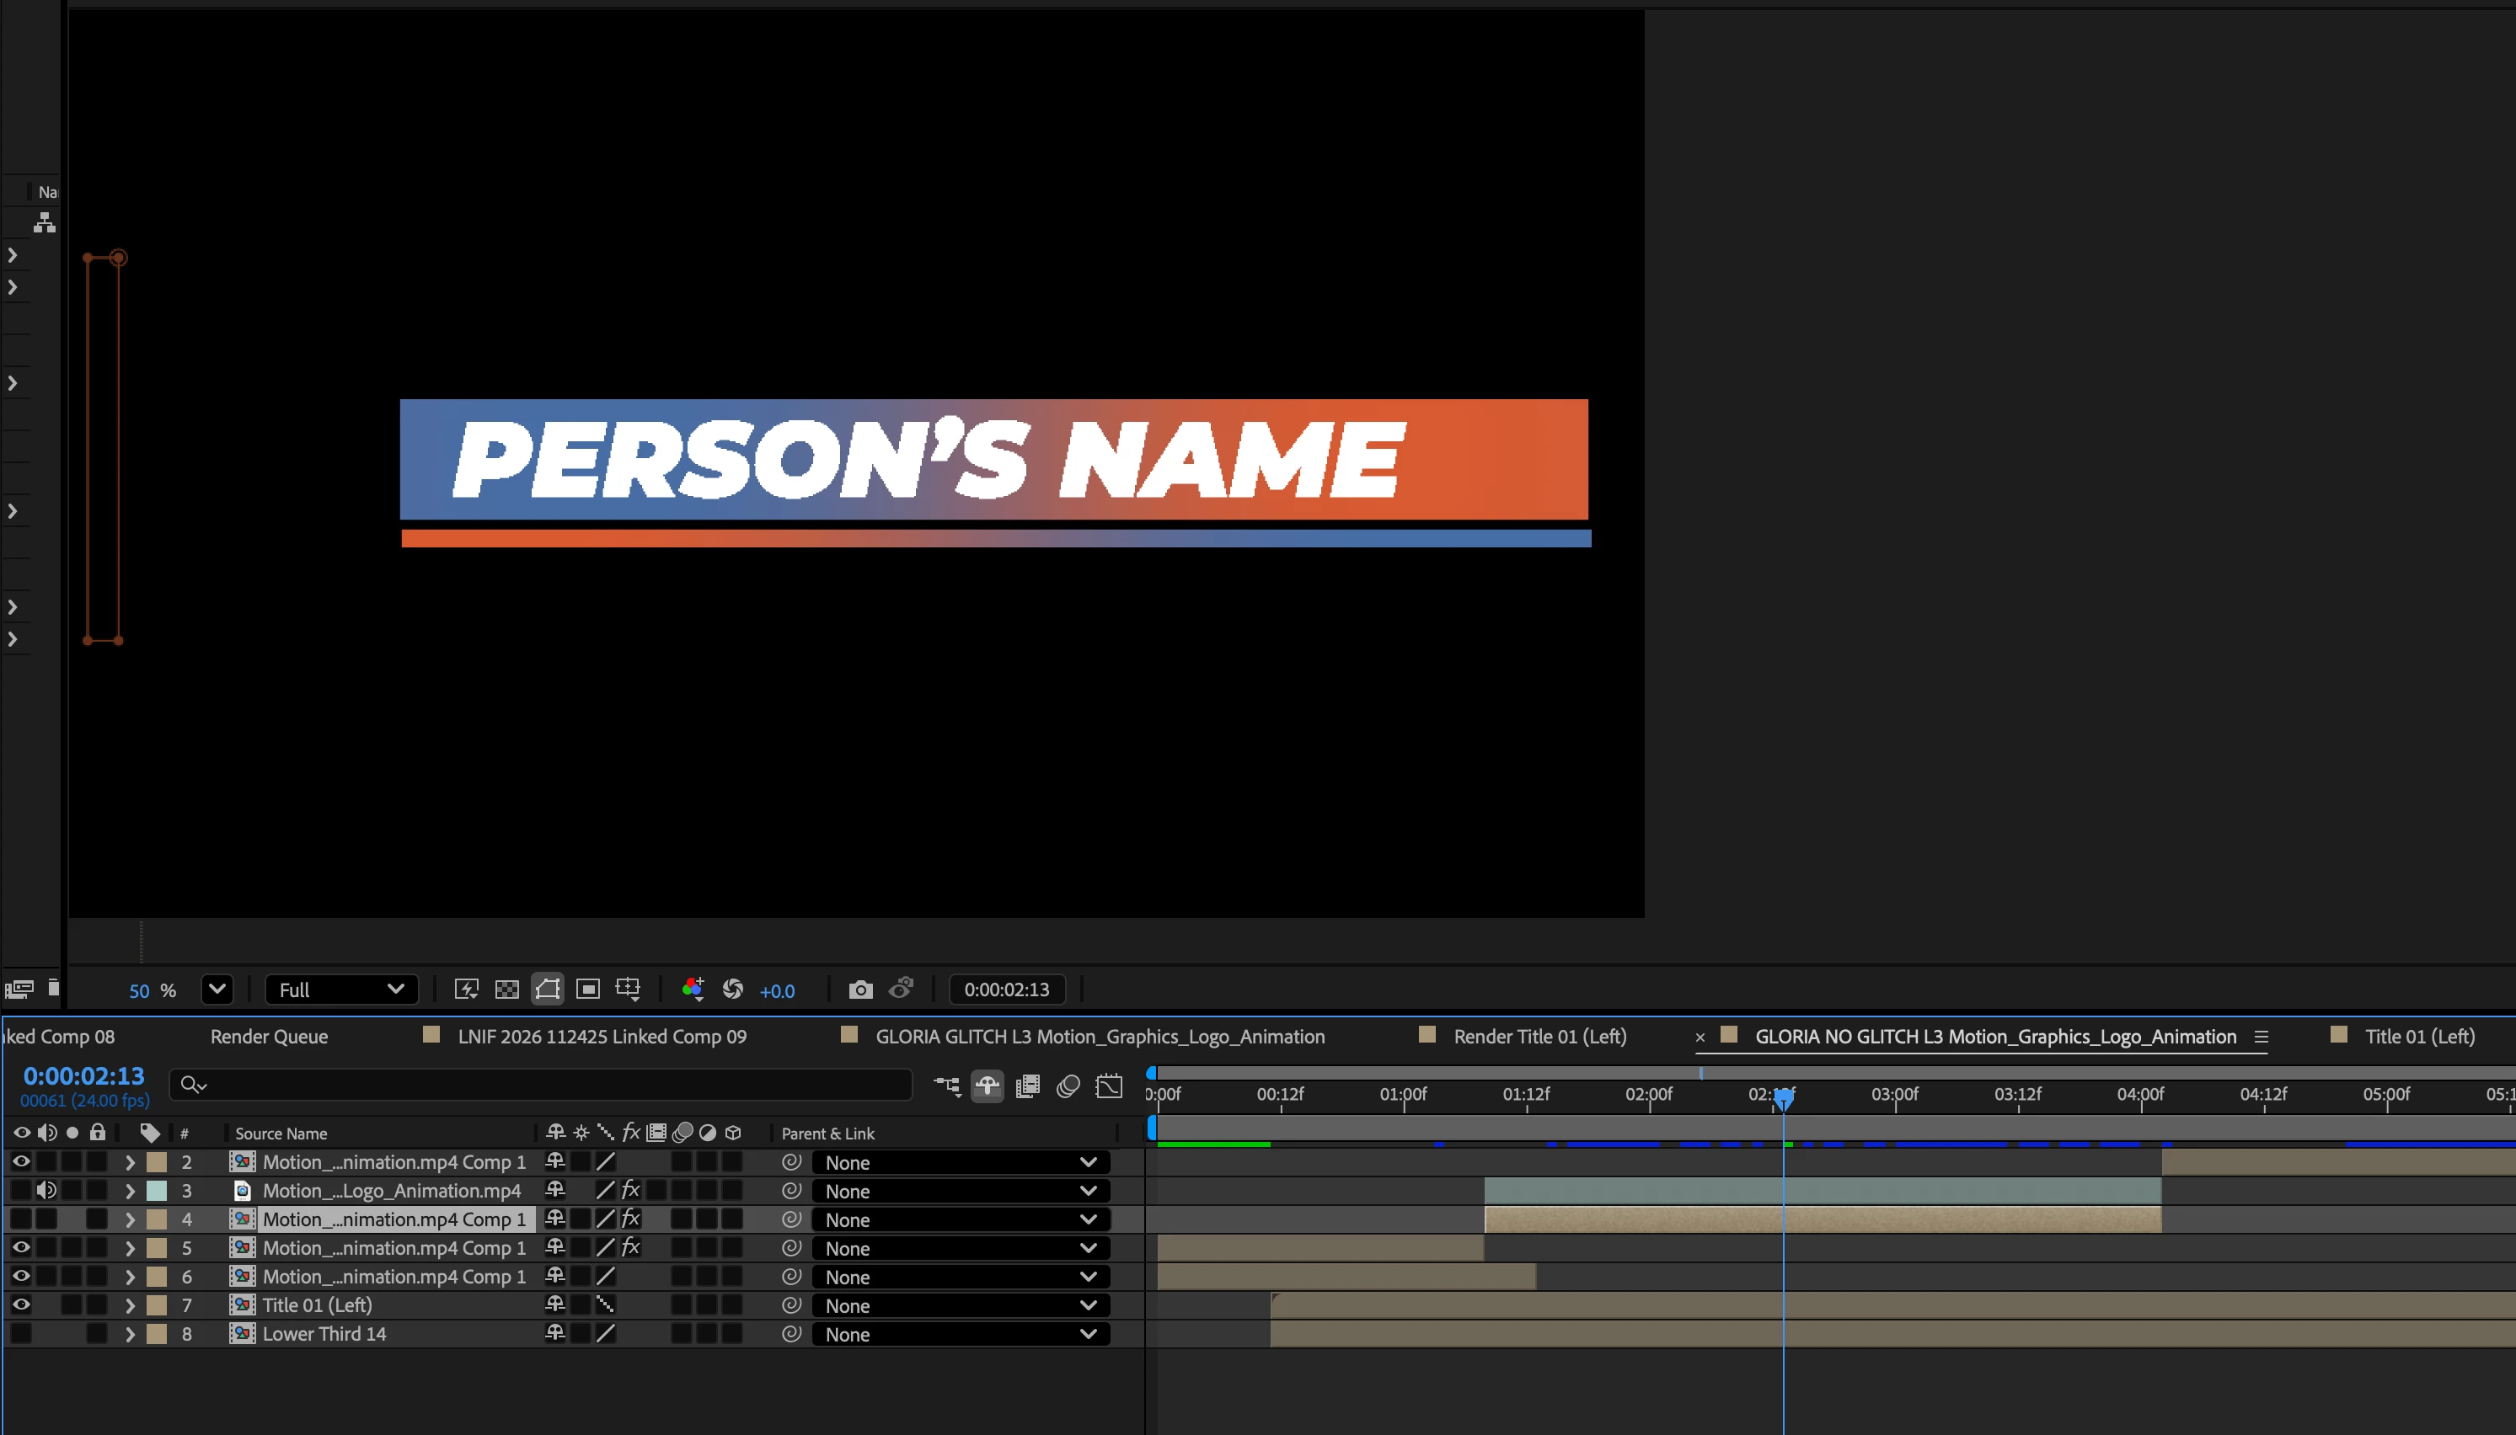Expand layer 7 Title 01 (Left) properties

[129, 1305]
